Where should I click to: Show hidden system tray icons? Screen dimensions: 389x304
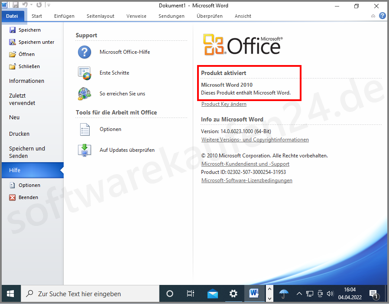[x=299, y=294]
